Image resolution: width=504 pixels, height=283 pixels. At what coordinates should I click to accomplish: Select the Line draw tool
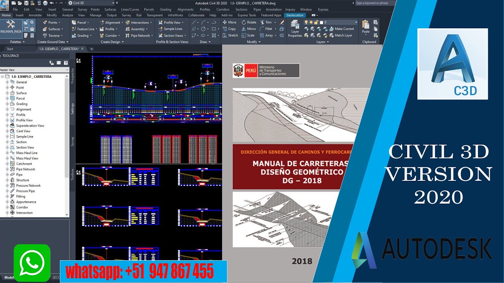coord(194,22)
